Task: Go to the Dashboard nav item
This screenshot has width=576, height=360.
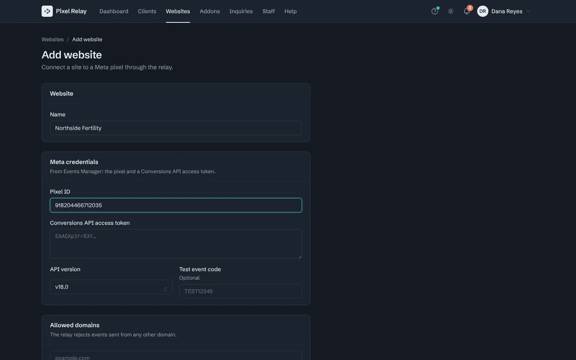Action: click(x=114, y=11)
